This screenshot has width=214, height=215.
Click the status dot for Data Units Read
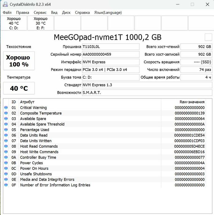6,135
